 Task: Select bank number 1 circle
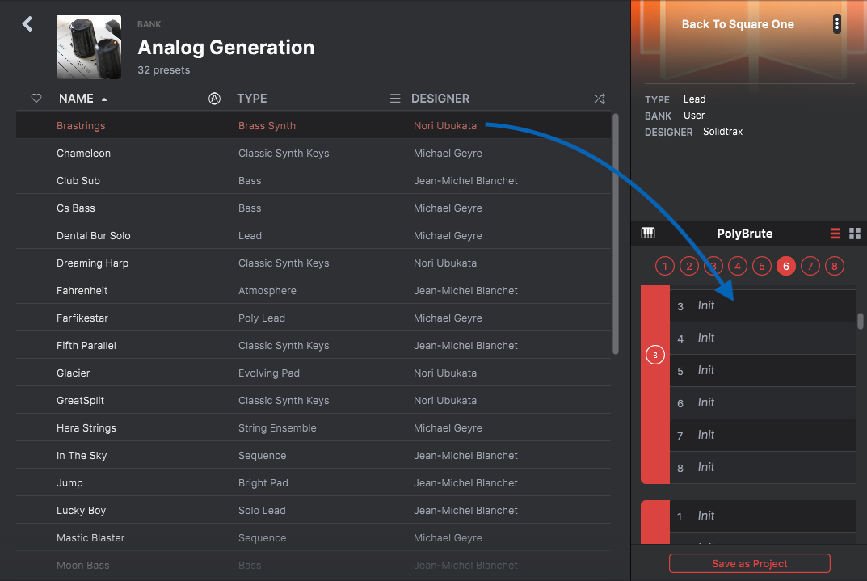pyautogui.click(x=665, y=267)
